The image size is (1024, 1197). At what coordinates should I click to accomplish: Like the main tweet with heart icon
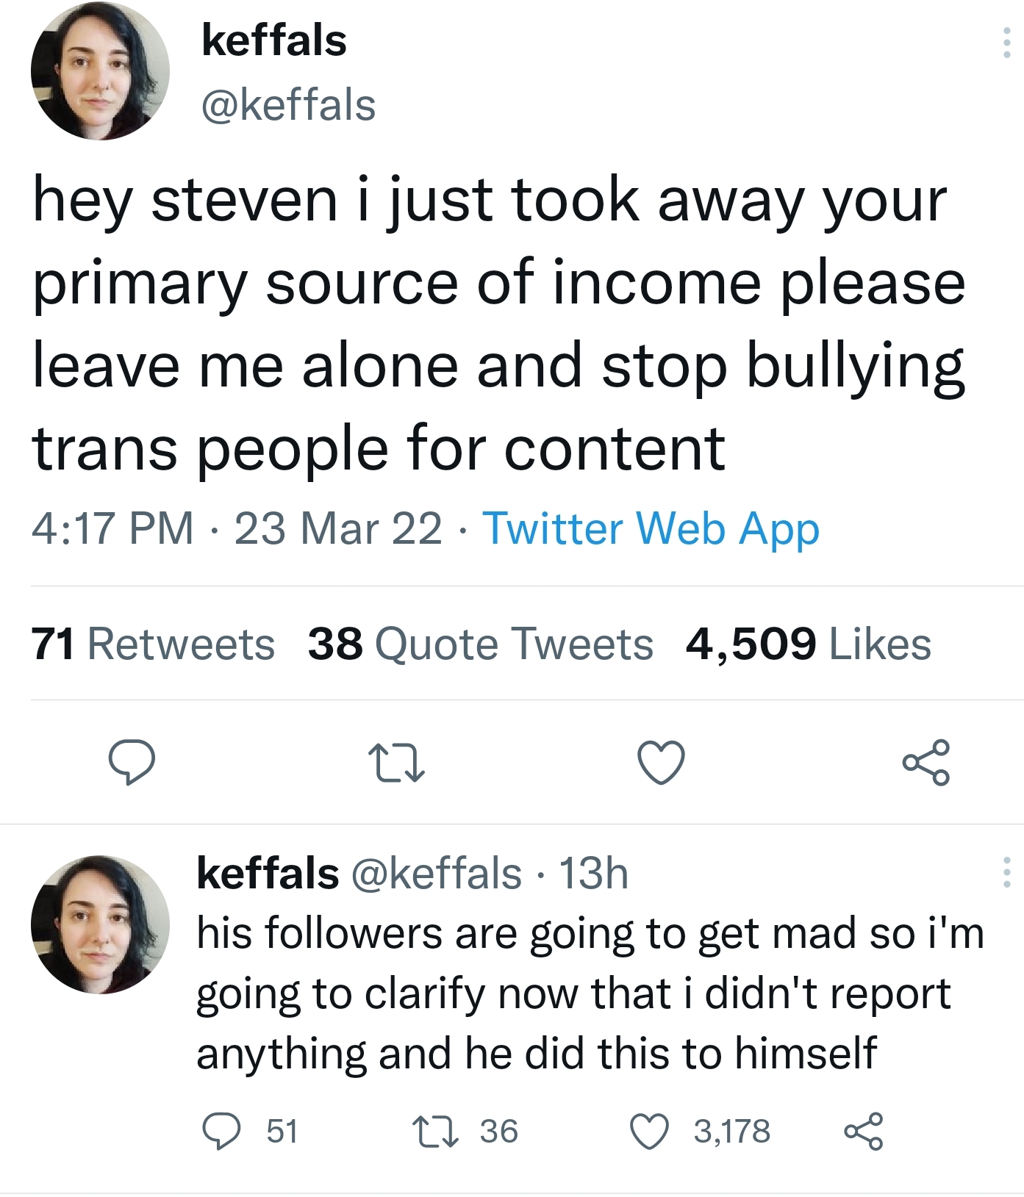pos(661,763)
